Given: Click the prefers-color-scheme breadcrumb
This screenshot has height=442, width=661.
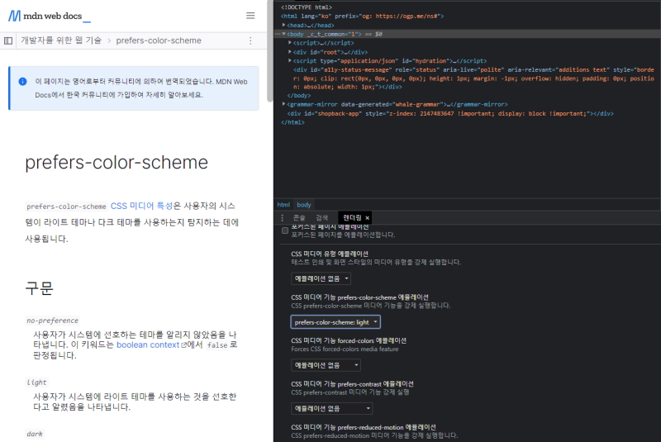Looking at the screenshot, I should (159, 40).
